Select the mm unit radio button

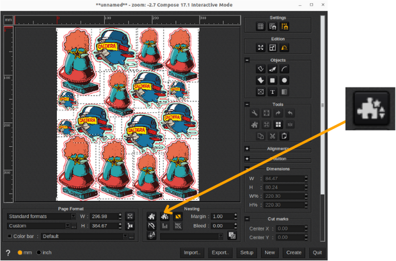(19, 253)
